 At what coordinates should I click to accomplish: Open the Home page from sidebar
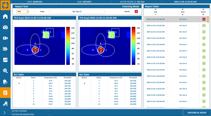click(x=5, y=16)
